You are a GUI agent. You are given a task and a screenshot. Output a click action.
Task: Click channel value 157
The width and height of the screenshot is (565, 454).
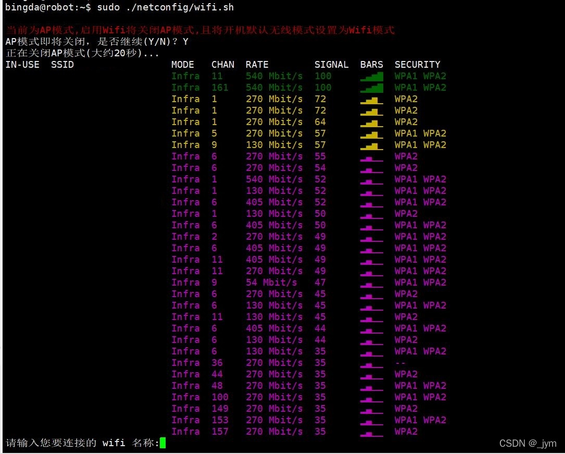[x=220, y=431]
